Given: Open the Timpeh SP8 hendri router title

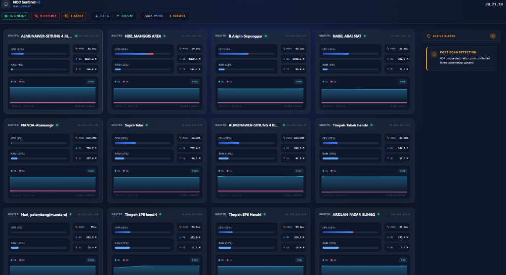Looking at the screenshot, I should 141,214.
